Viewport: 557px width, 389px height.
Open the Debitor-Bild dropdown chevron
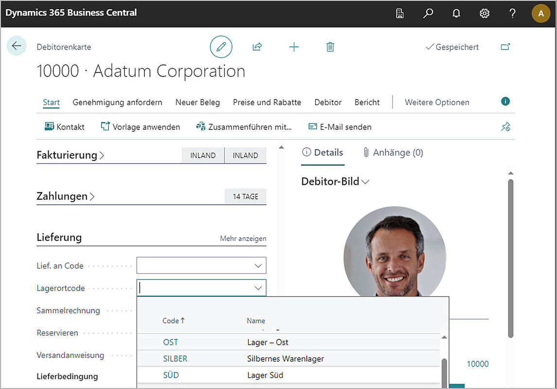365,182
